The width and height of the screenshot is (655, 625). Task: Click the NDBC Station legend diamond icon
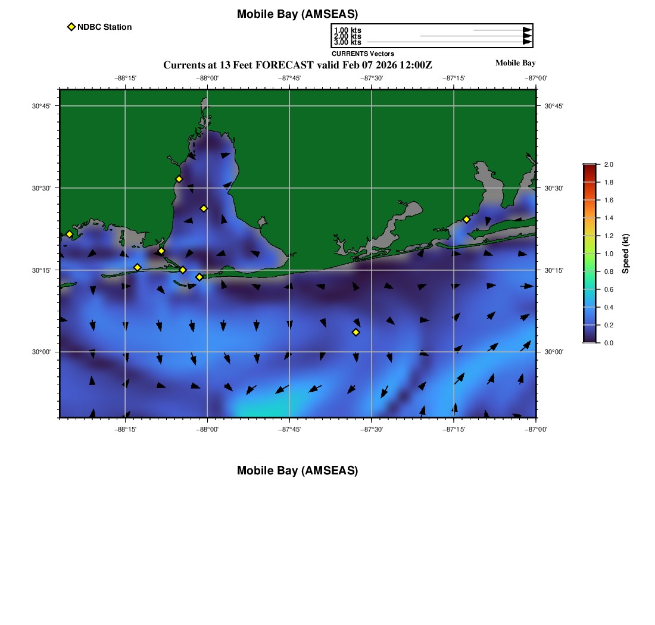tap(71, 27)
